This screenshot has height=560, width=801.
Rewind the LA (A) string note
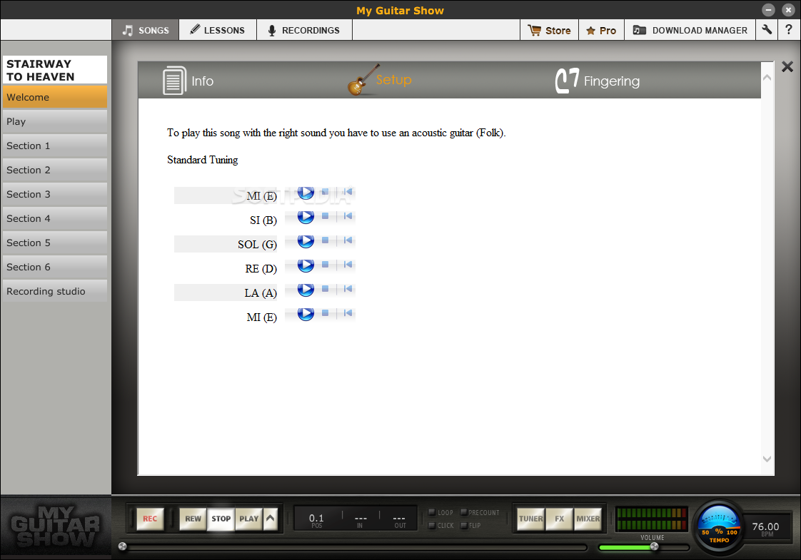(348, 289)
